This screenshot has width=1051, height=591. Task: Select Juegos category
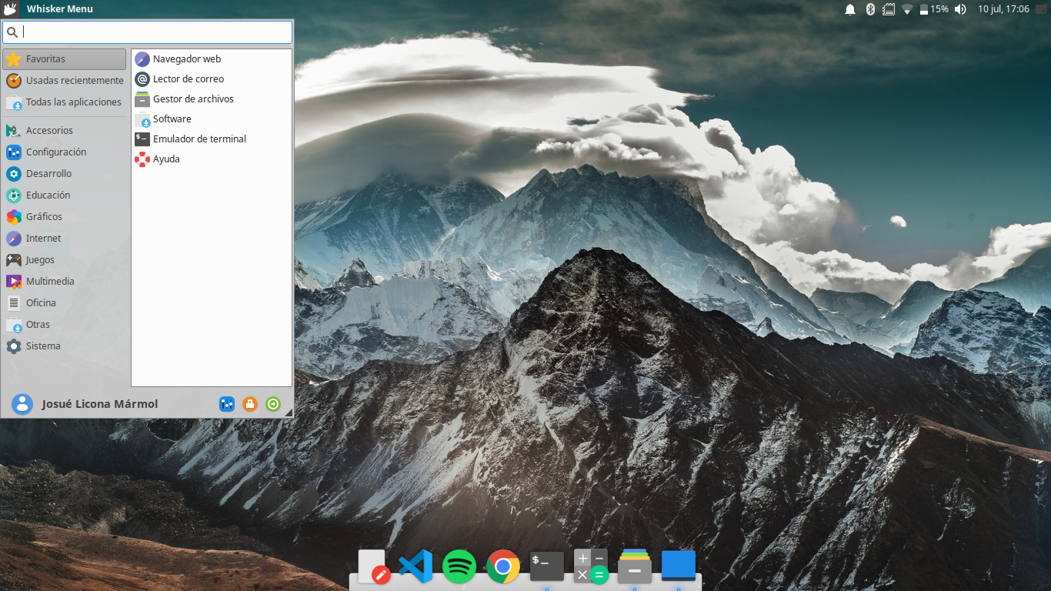point(65,260)
